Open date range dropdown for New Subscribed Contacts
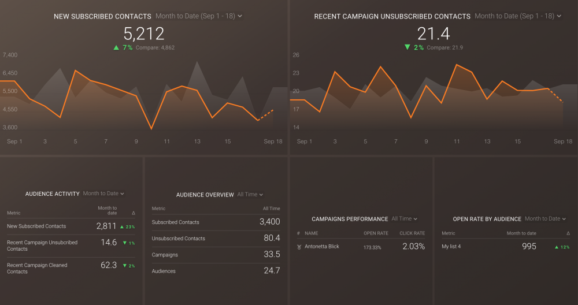 (199, 16)
